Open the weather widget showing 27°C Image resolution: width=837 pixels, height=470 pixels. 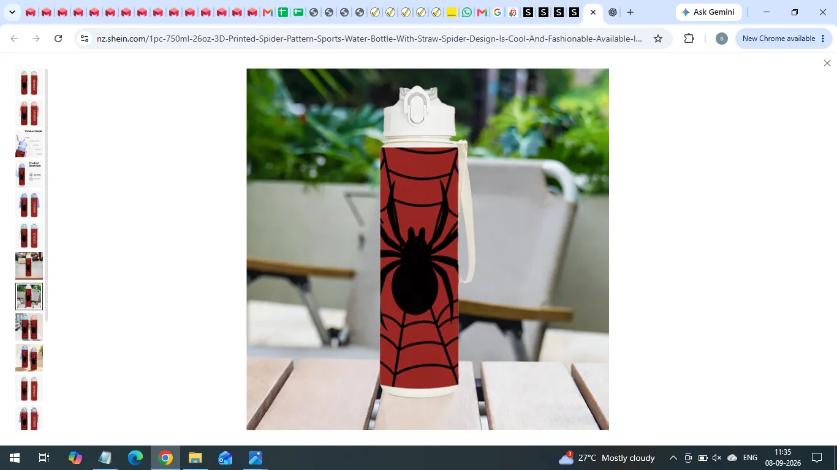[607, 458]
